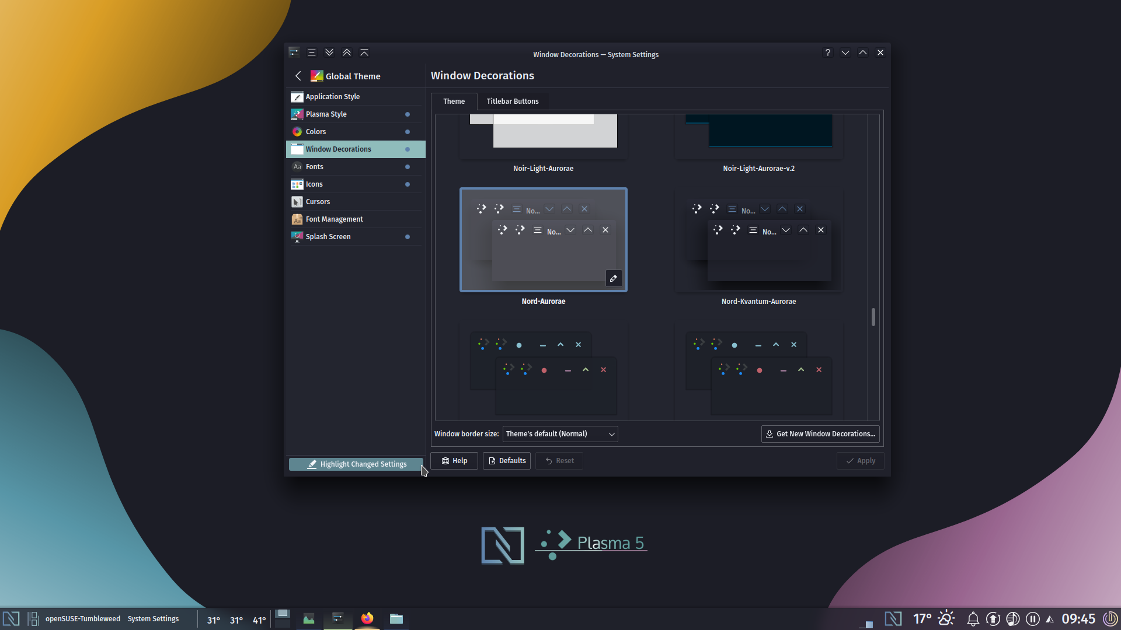Click the 09:45 clock
Screen dimensions: 1121x630
(1078, 619)
